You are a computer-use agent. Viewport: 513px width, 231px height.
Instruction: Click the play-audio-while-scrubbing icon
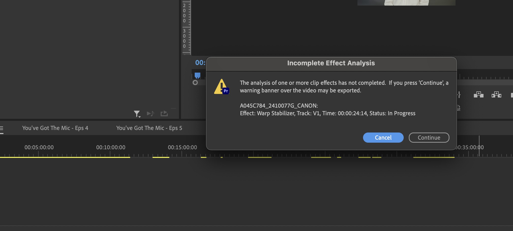click(x=150, y=114)
